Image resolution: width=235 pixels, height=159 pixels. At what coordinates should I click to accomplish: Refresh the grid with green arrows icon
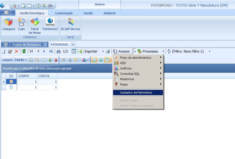[x=24, y=51]
